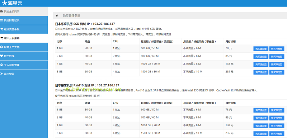Click the question mark icon for 服务工单支持
This screenshot has width=287, height=138.
(2, 47)
